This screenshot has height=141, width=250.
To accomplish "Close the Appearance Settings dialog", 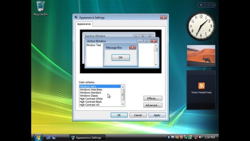I will [x=163, y=17].
